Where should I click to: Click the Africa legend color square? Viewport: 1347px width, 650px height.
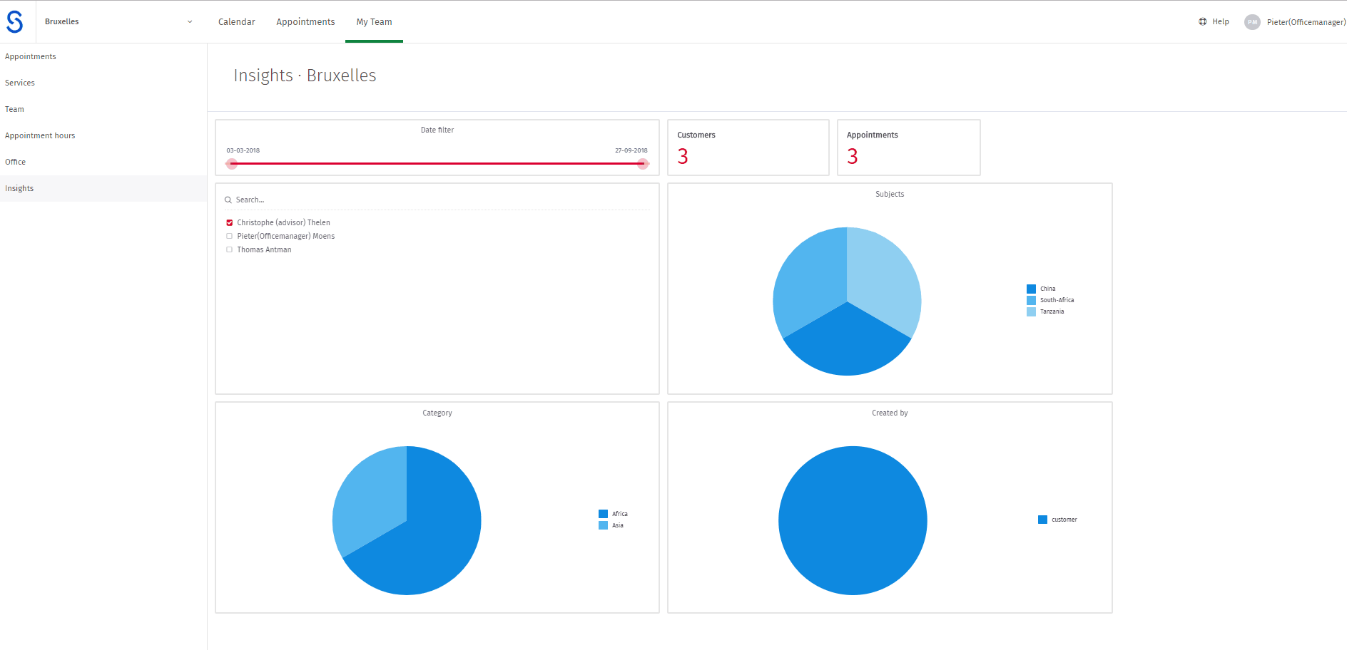point(603,514)
